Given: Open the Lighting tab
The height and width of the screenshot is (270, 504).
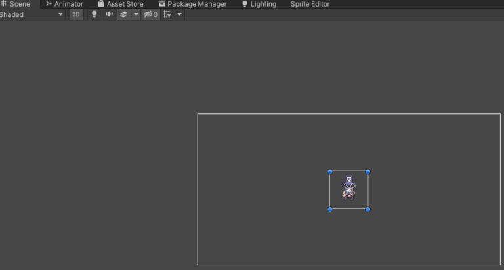Looking at the screenshot, I should 259,4.
